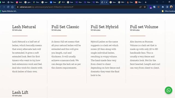Expand the tab search dropdown
Image resolution: width=175 pixels, height=98 pixels.
point(157,2)
